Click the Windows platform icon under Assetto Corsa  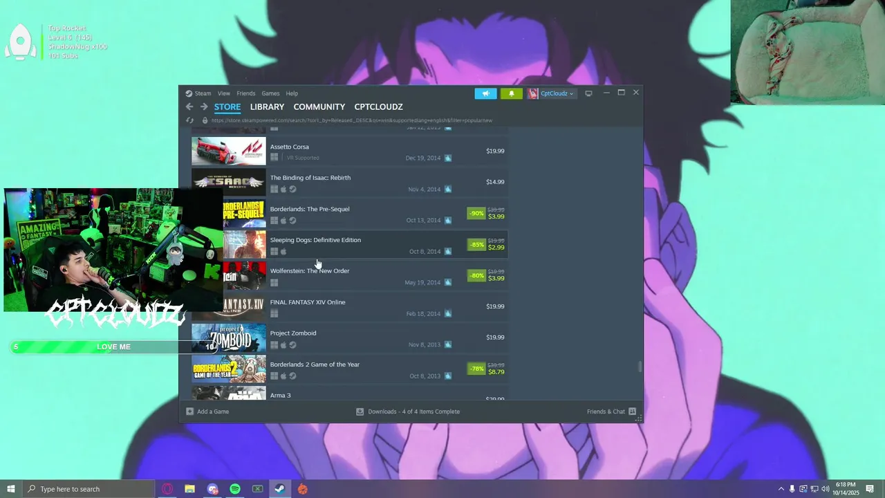point(274,158)
